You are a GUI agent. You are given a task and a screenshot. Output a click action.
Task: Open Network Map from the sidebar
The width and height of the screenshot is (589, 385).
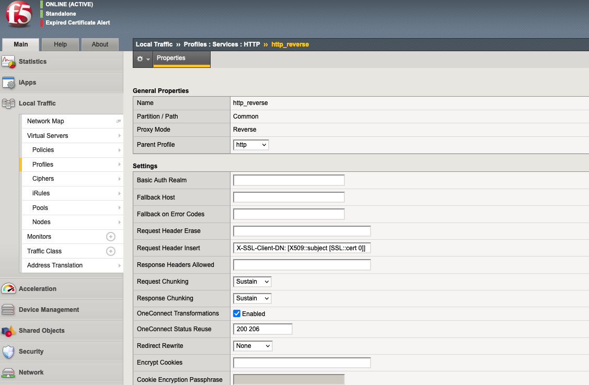pos(45,121)
